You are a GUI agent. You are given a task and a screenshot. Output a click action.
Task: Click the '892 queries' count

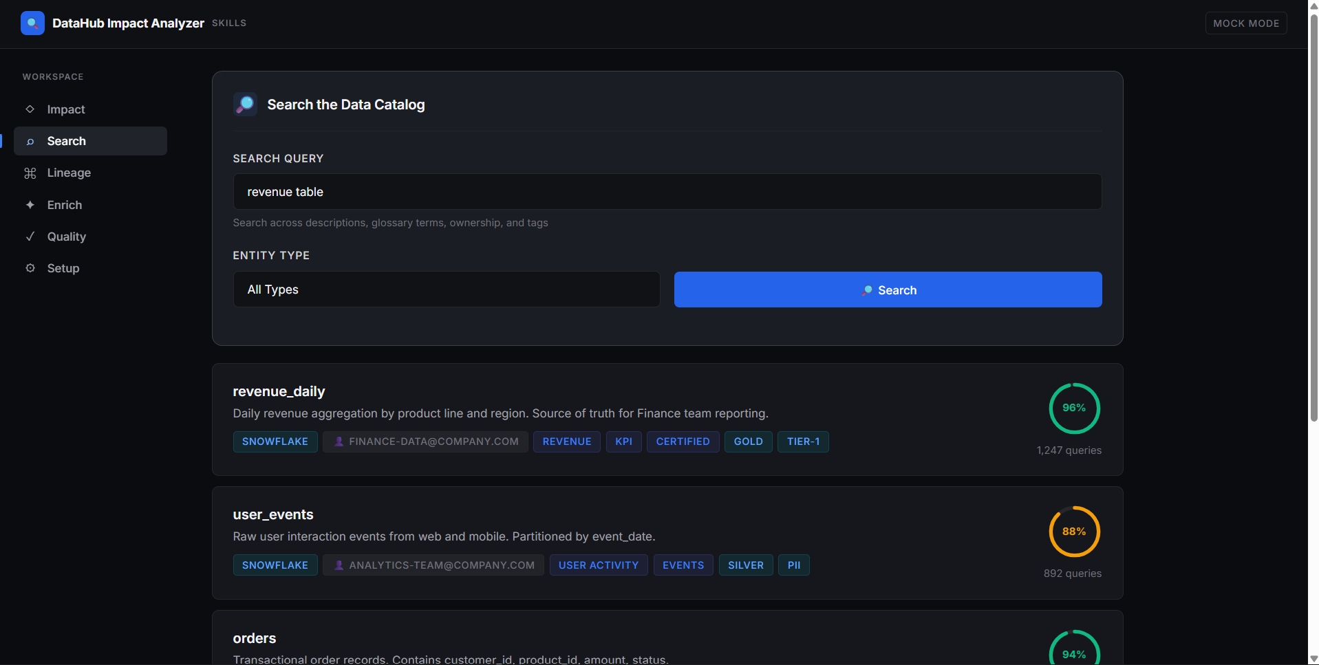1073,574
